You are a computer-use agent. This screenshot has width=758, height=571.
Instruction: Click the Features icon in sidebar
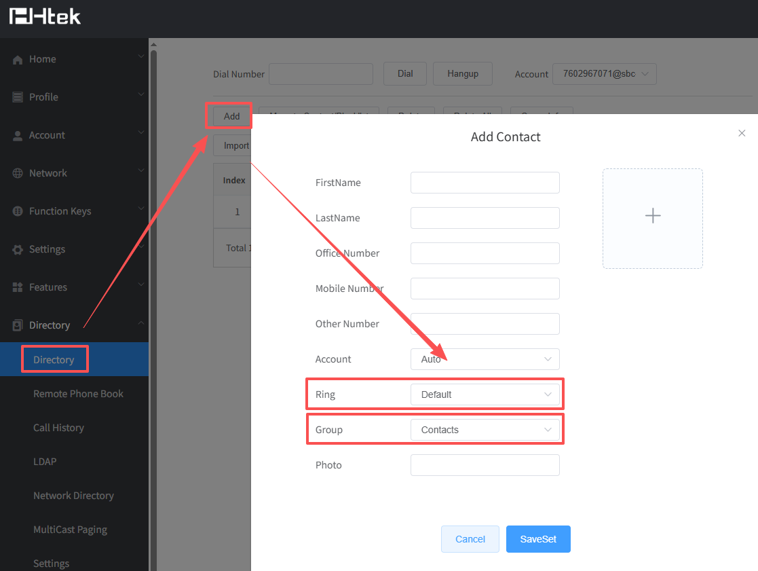click(x=18, y=288)
